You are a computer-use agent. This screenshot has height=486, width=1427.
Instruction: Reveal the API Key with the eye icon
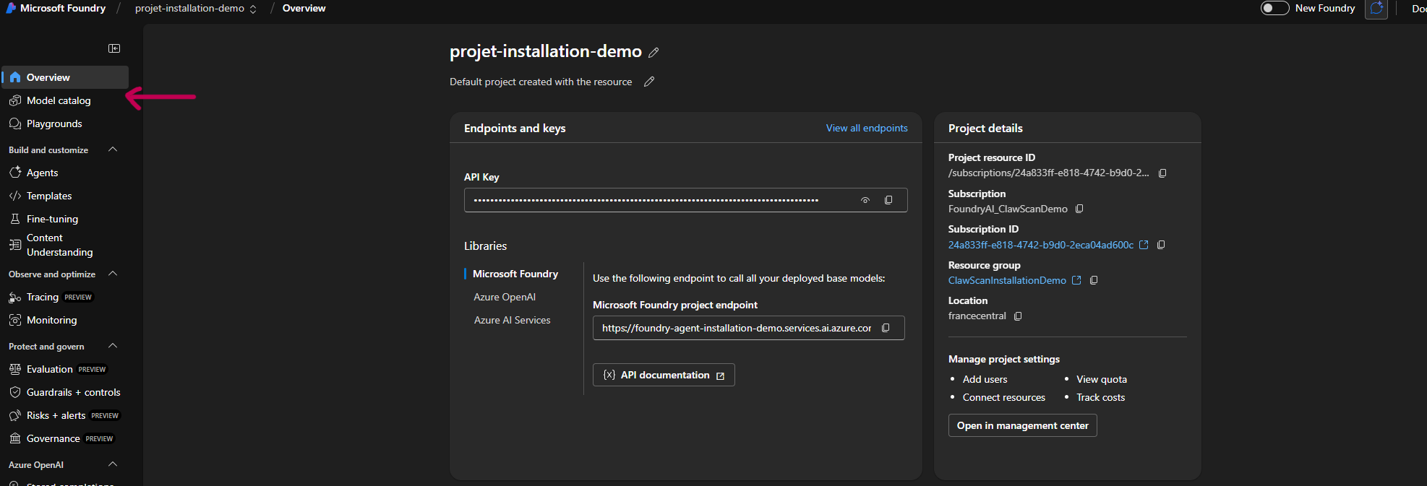pyautogui.click(x=865, y=200)
